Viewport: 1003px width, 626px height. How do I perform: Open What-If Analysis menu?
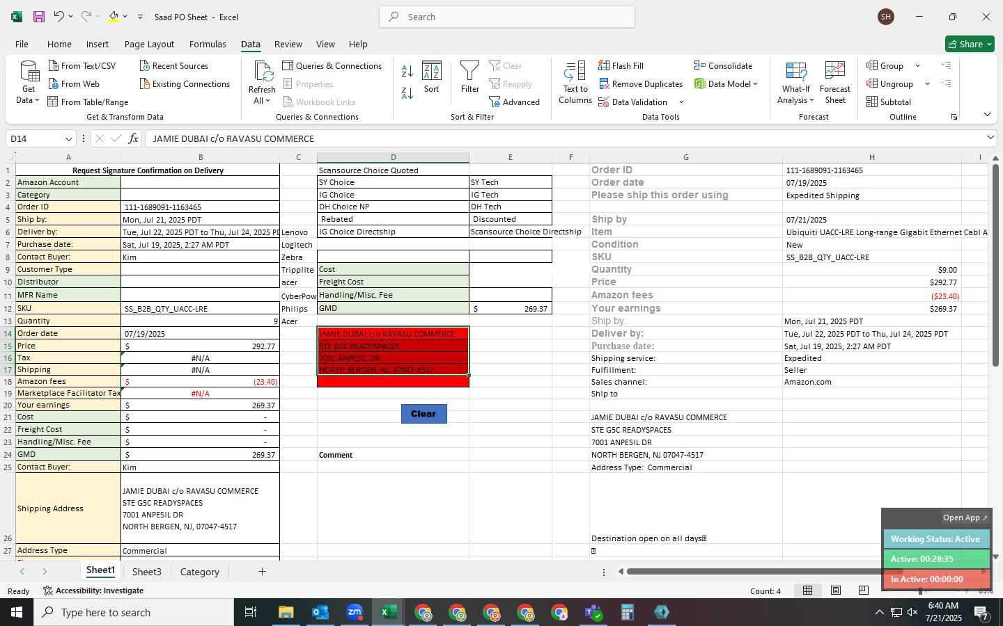click(796, 82)
